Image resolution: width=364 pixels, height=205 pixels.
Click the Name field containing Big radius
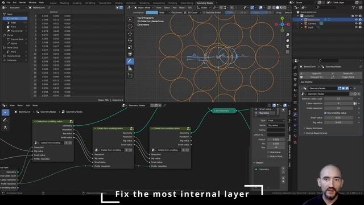coord(276,125)
